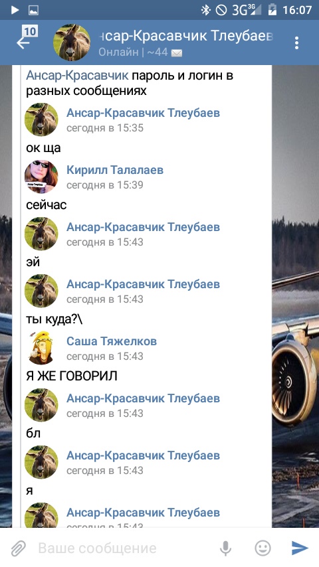Open the emoji smiley picker

point(263,548)
